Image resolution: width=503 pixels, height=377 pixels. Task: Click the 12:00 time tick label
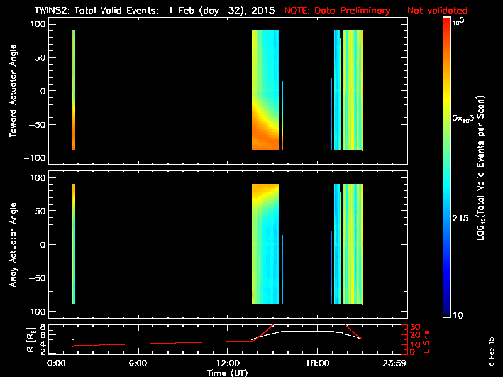point(229,363)
